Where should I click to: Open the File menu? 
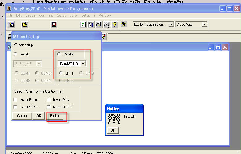tap(10, 15)
